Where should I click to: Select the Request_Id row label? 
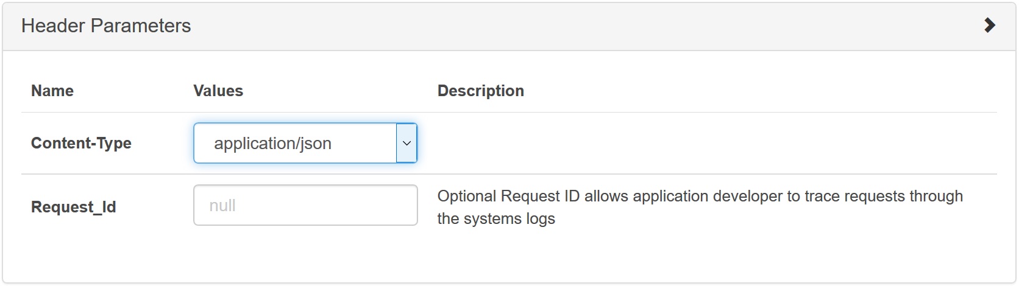point(74,207)
